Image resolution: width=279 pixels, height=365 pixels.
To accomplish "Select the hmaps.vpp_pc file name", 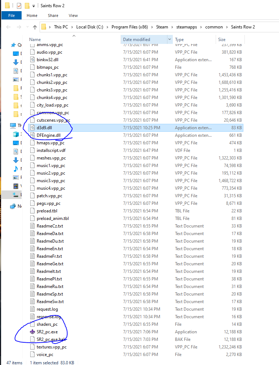I will click(x=50, y=143).
